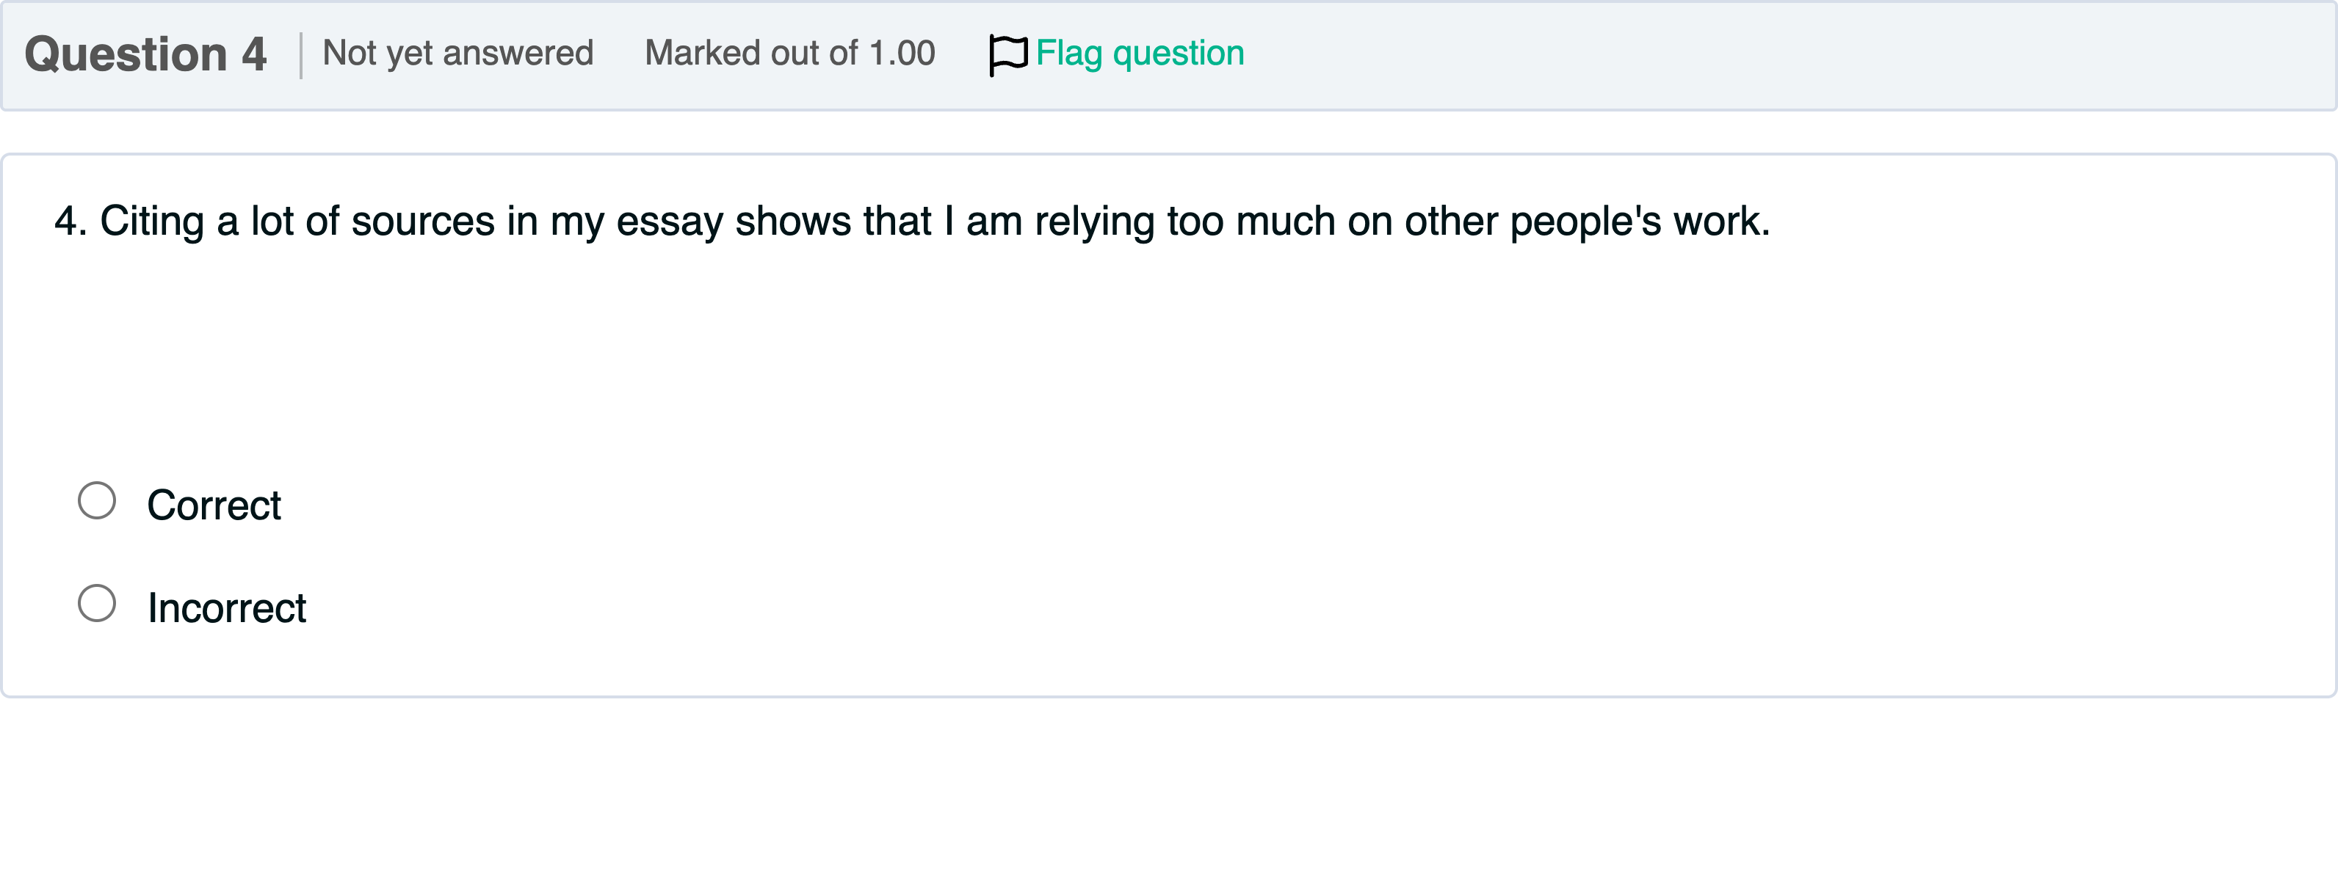
Task: Click the Incorrect answer label text
Action: click(227, 607)
